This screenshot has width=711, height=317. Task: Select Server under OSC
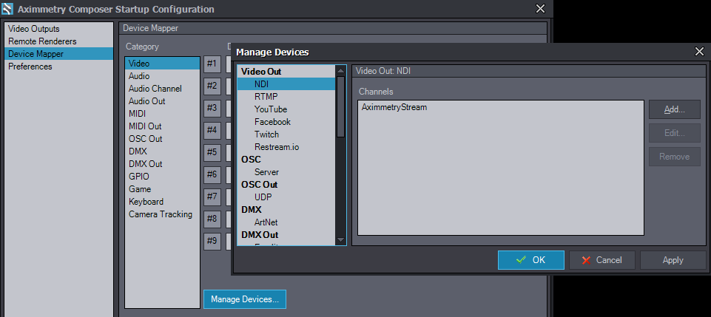(286, 172)
